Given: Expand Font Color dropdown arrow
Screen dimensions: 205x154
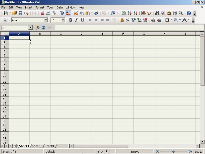Looking at the screenshot, I should (x=189, y=20).
